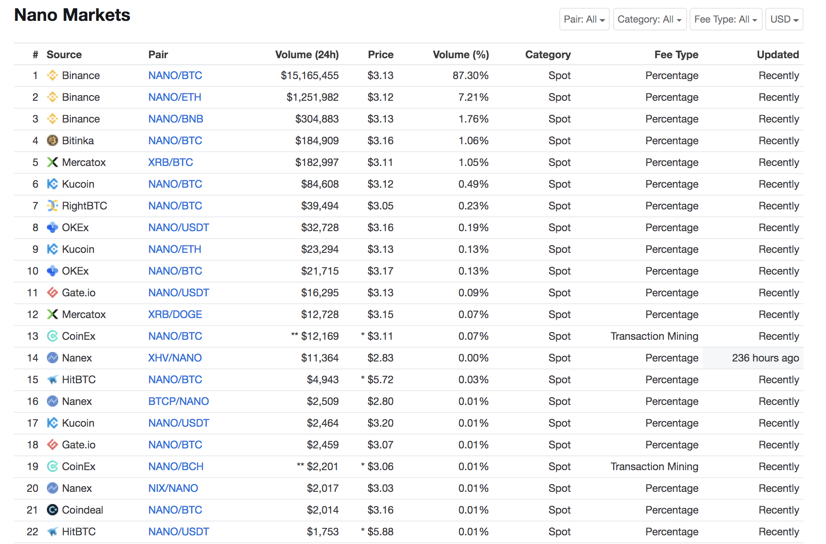The width and height of the screenshot is (826, 544).
Task: Click the Nanex logo in row 14
Action: (53, 358)
